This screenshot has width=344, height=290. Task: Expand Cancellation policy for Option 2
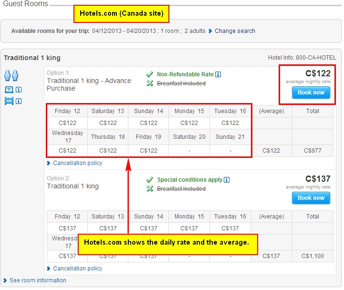click(x=77, y=268)
